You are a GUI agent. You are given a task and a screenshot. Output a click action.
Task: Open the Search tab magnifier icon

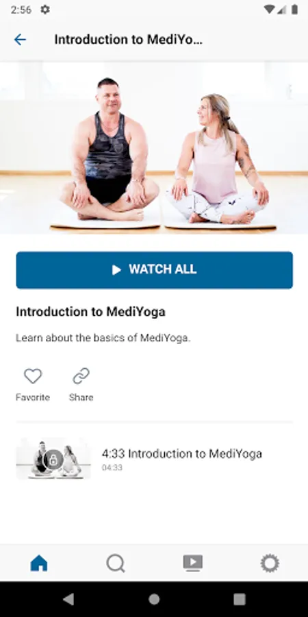[116, 563]
